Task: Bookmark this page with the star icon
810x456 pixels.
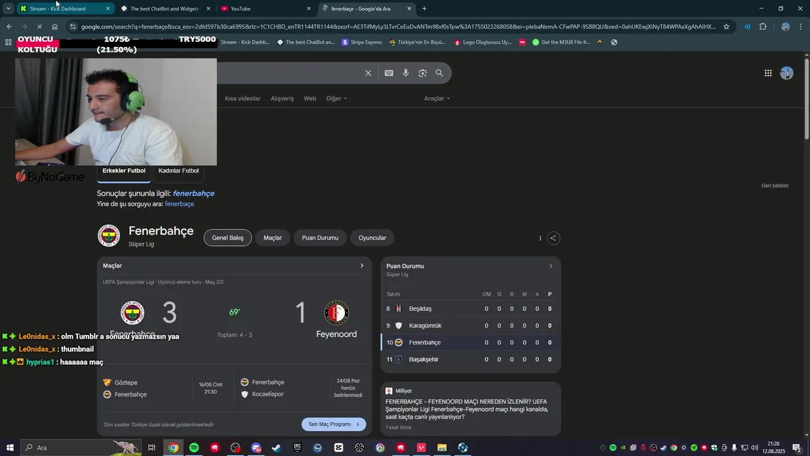Action: click(726, 27)
